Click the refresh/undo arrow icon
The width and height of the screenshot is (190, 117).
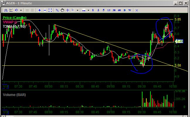pos(16,10)
